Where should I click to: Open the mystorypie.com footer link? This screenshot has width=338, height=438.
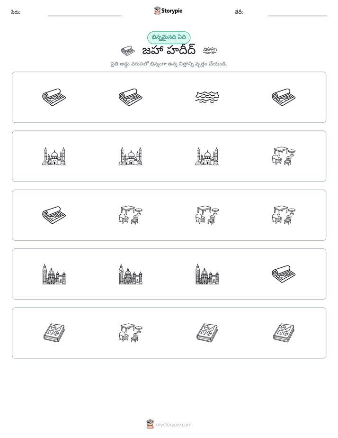tap(173, 425)
